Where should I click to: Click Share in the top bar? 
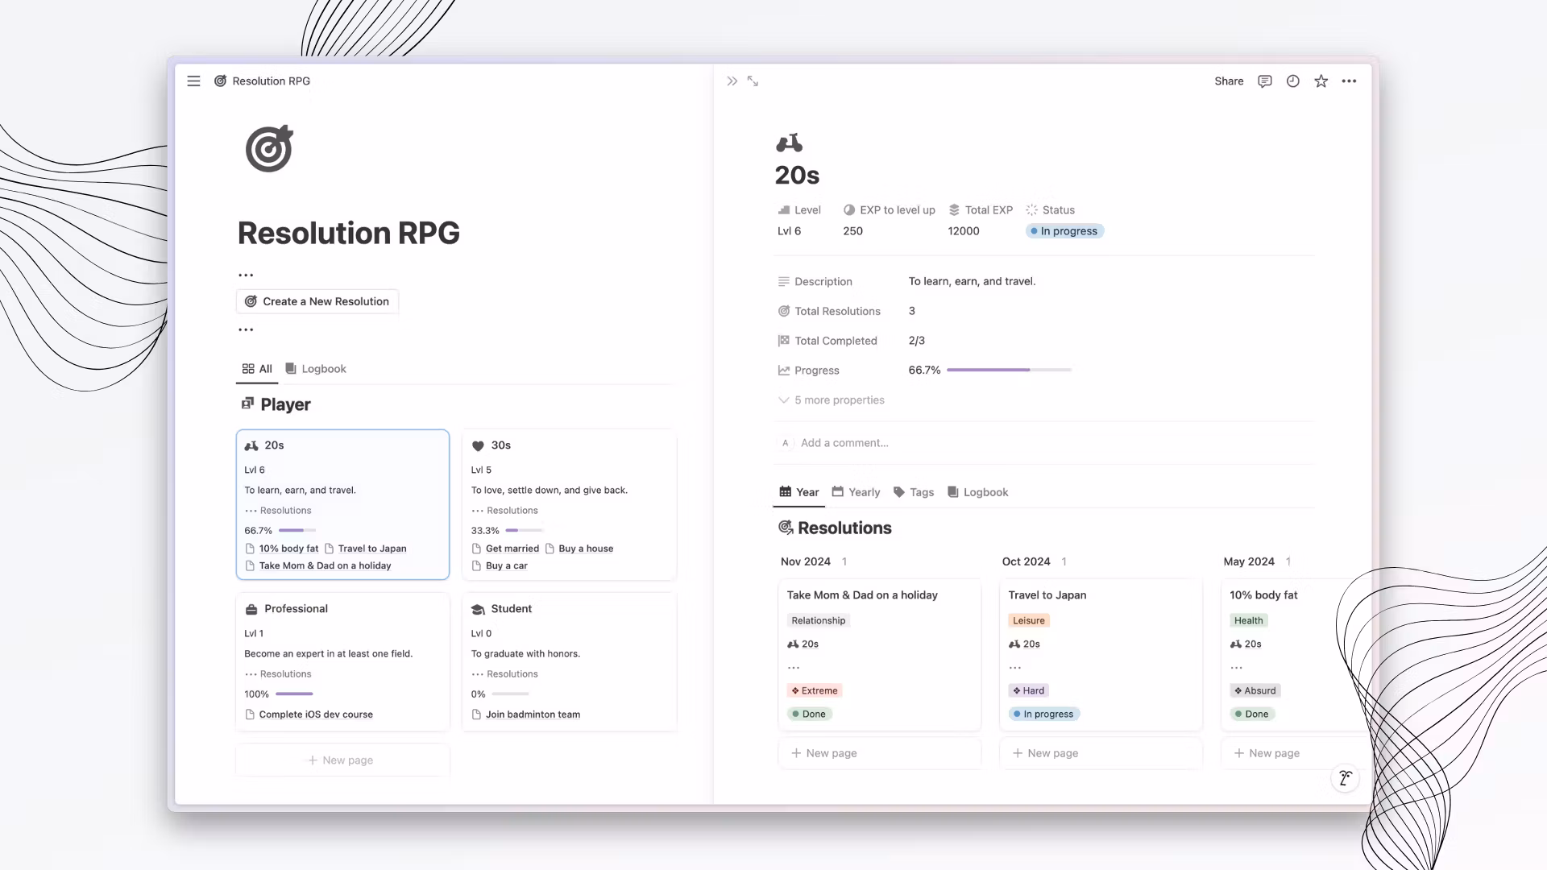point(1229,81)
